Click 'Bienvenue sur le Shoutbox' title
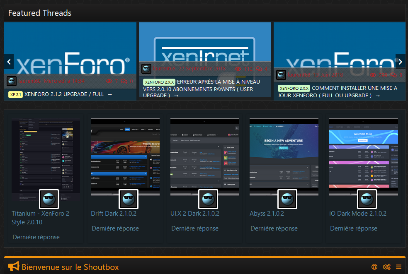The height and width of the screenshot is (274, 408). pyautogui.click(x=70, y=267)
